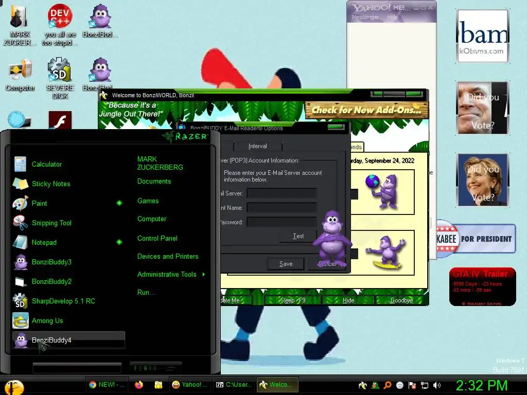Screen dimensions: 527x395
Task: Click the Goodbye button in BonziWORLD
Action: coord(401,300)
